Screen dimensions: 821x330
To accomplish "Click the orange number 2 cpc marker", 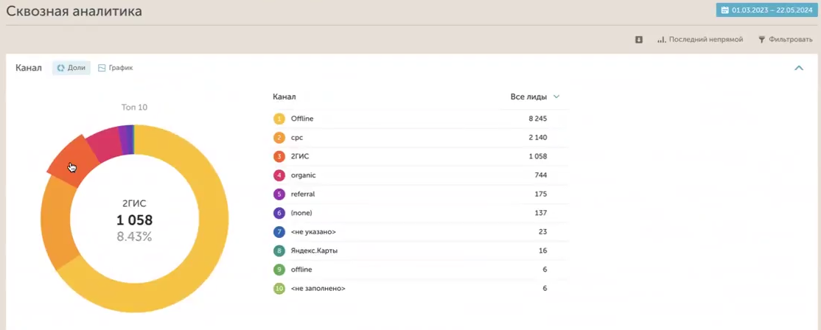I will click(279, 138).
